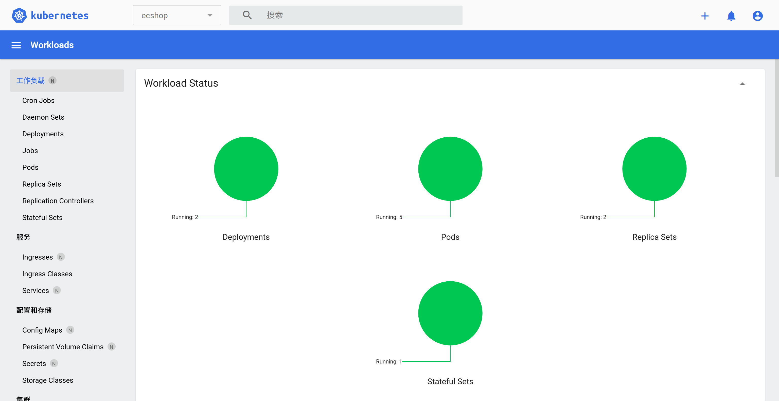Open Jobs in the sidebar
The width and height of the screenshot is (779, 401).
tap(30, 151)
